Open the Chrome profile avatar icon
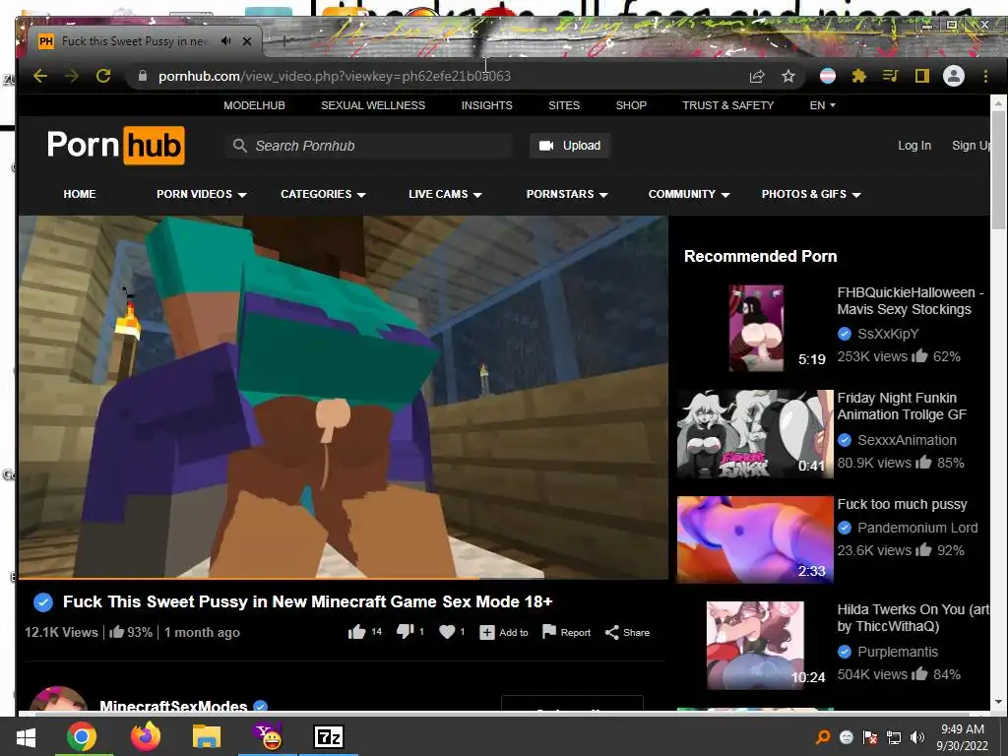The width and height of the screenshot is (1008, 756). (x=953, y=76)
